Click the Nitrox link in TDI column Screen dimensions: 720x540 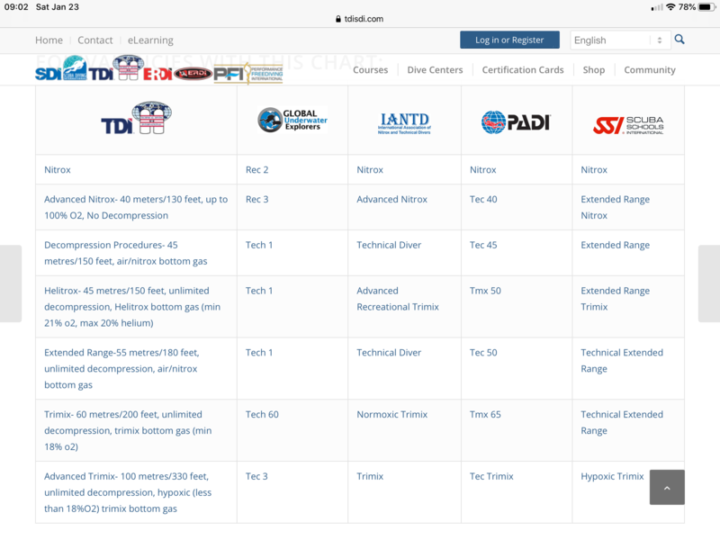click(58, 169)
